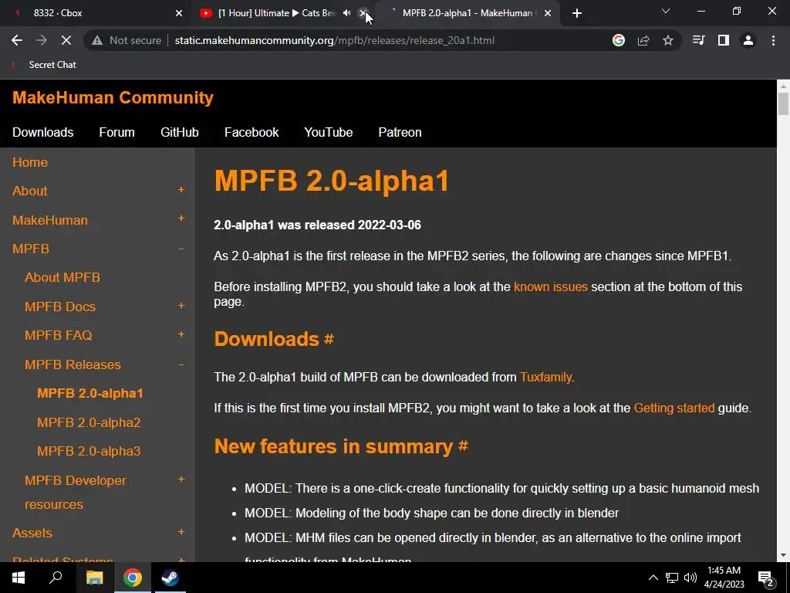Viewport: 790px width, 593px height.
Task: Open MPFB 2.0-alpha3 release page
Action: click(89, 451)
